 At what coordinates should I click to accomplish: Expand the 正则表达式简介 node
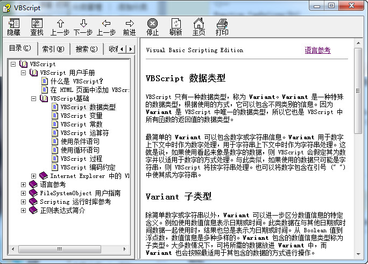pyautogui.click(x=24, y=210)
